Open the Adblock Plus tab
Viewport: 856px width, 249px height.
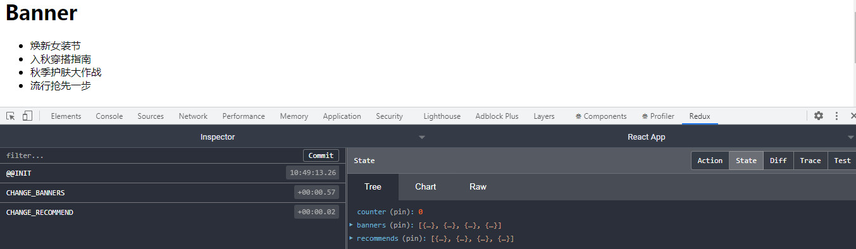pyautogui.click(x=497, y=116)
